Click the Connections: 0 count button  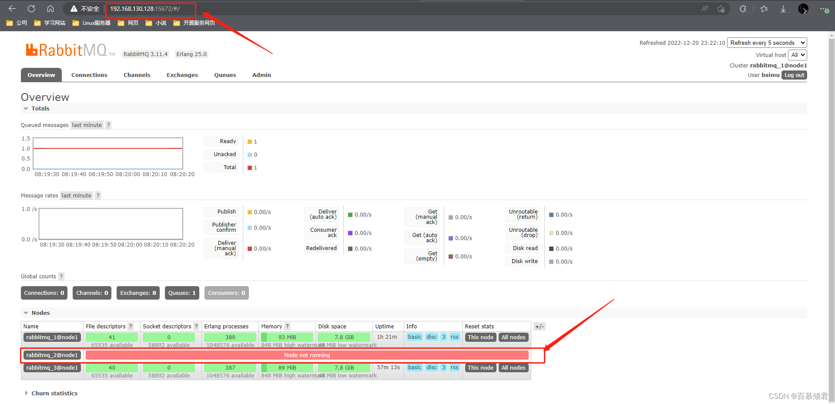[44, 293]
